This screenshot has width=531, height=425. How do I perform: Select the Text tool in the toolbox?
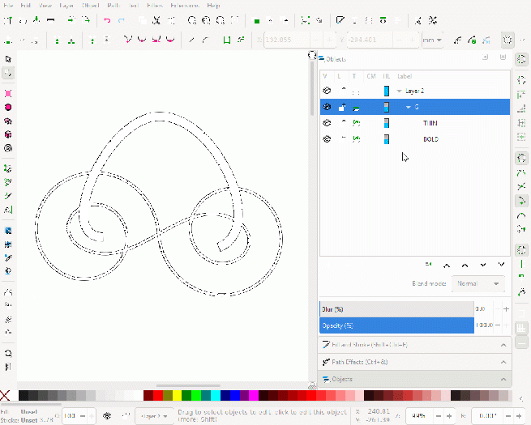8,210
